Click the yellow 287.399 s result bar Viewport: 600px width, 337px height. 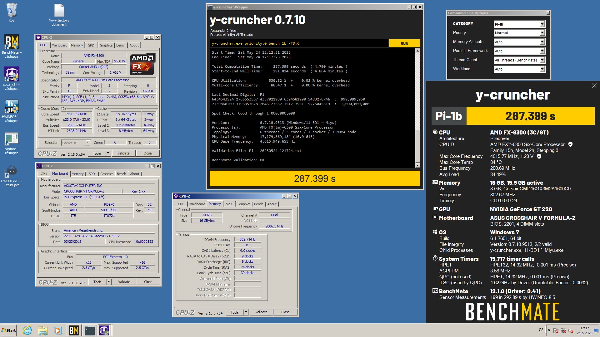tap(315, 178)
